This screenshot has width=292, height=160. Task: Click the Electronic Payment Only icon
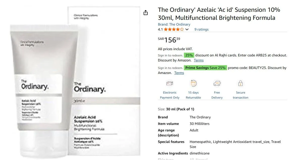pos(169,83)
